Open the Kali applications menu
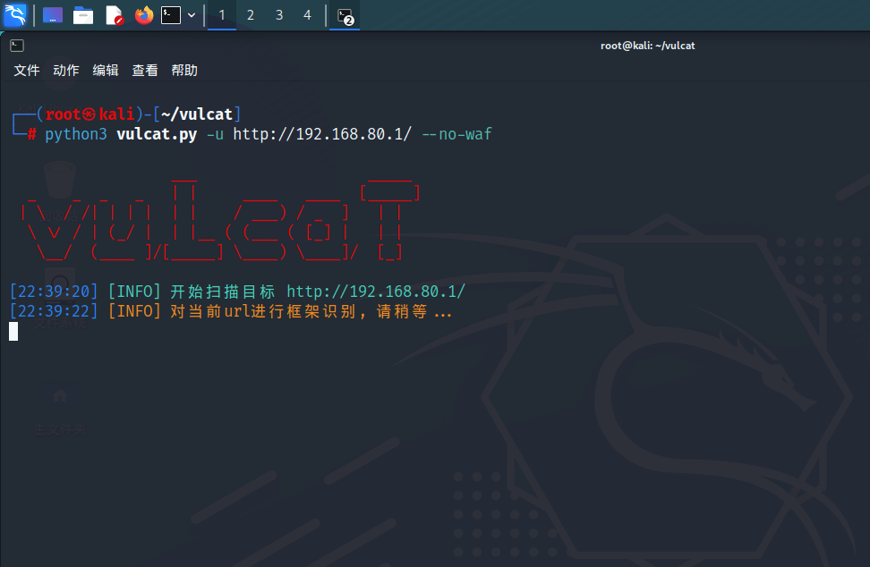 tap(15, 15)
